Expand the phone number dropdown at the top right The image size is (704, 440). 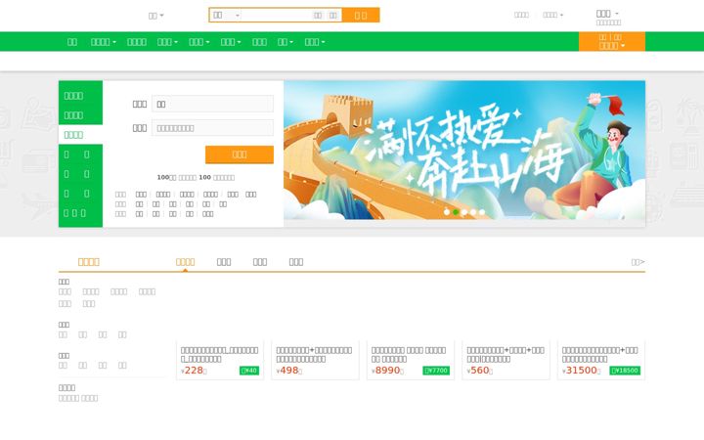tap(607, 14)
